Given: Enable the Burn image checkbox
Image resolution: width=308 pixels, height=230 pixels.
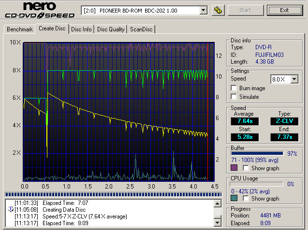Looking at the screenshot, I should [235, 88].
